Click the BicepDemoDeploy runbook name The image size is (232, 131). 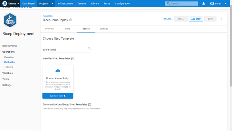click(x=55, y=20)
